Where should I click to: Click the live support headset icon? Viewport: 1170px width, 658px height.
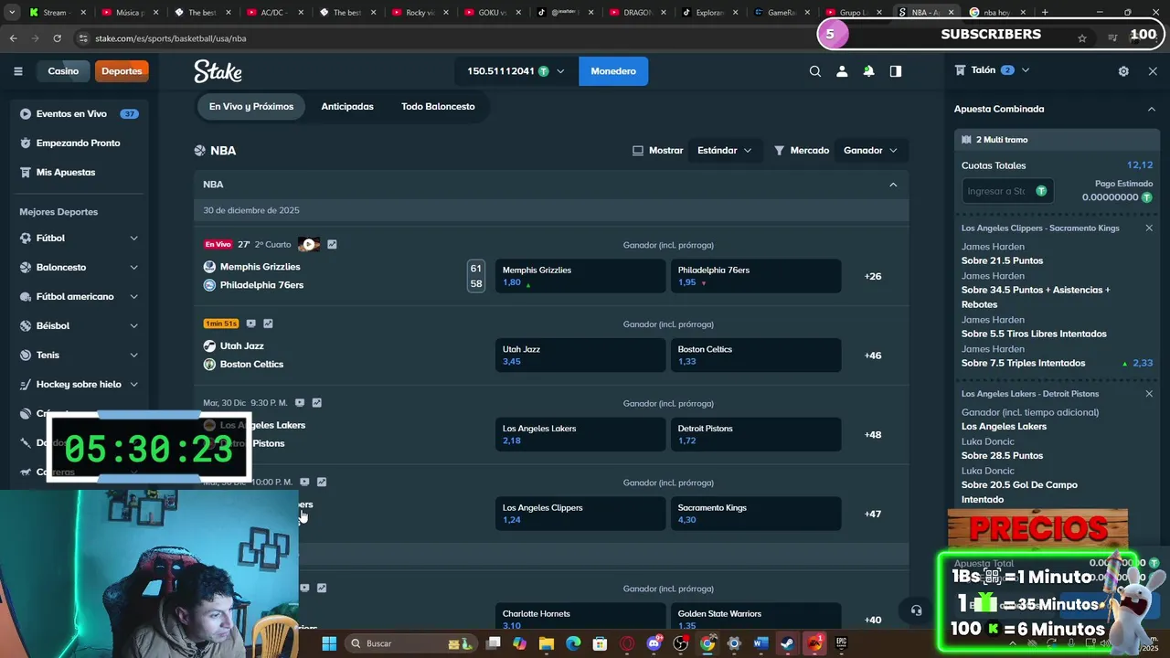pos(916,610)
